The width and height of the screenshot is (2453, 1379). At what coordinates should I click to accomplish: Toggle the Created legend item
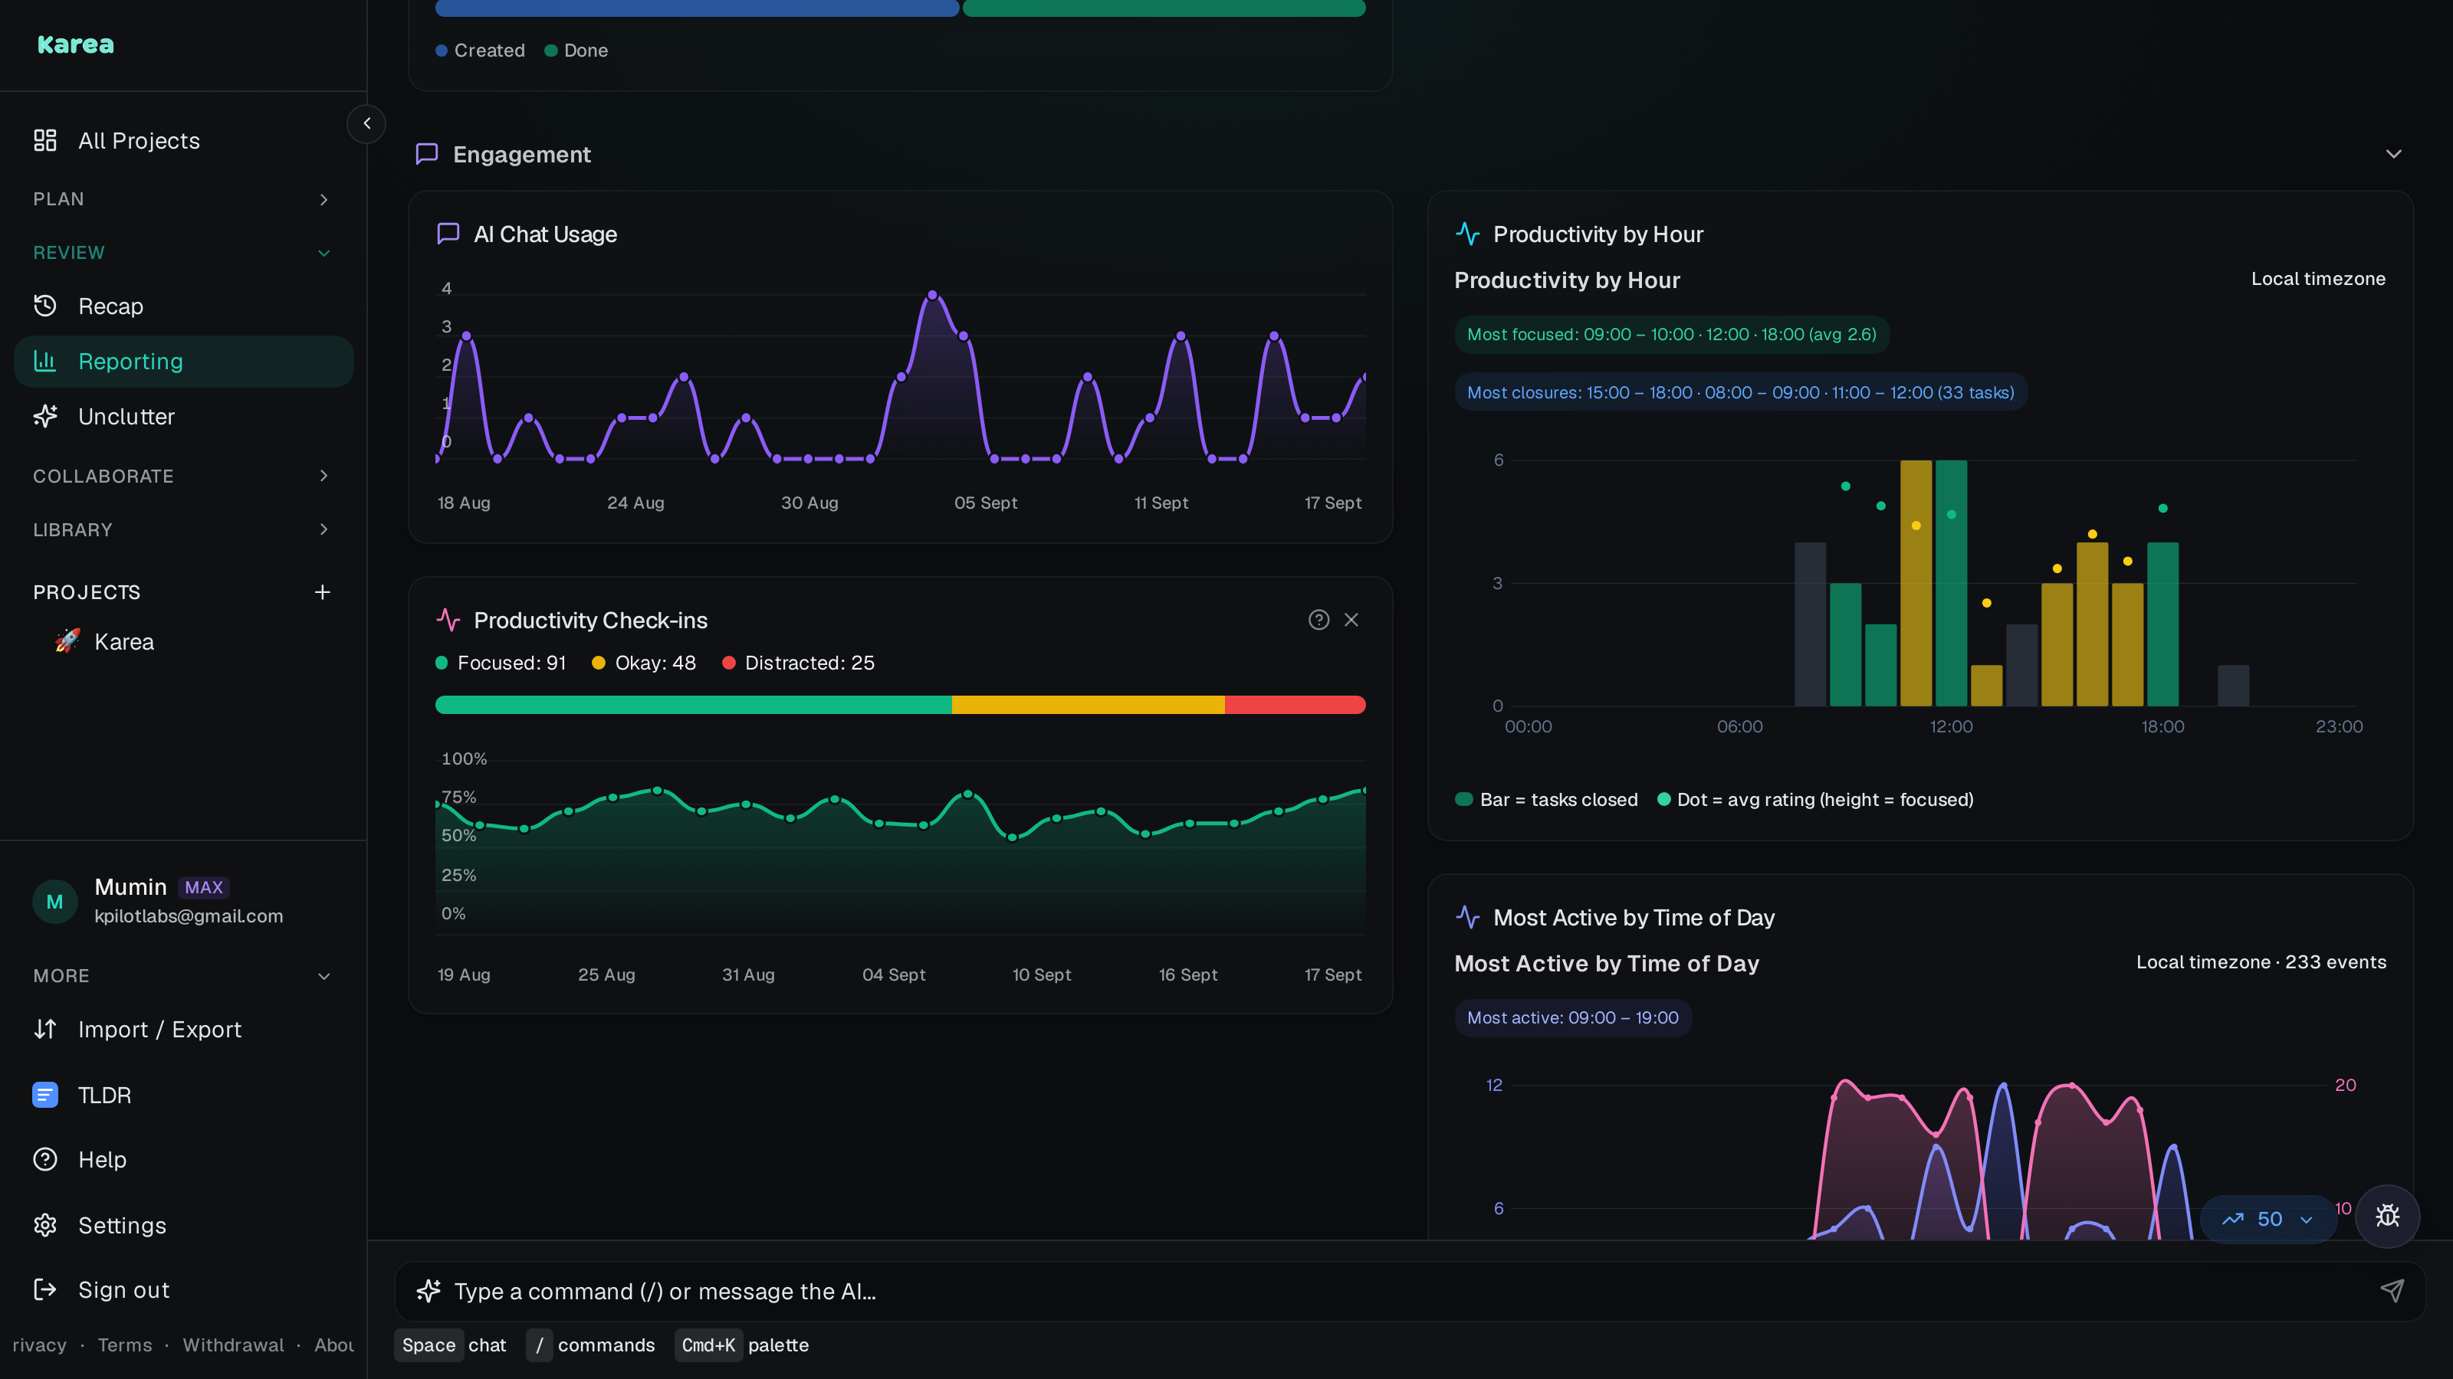tap(480, 51)
